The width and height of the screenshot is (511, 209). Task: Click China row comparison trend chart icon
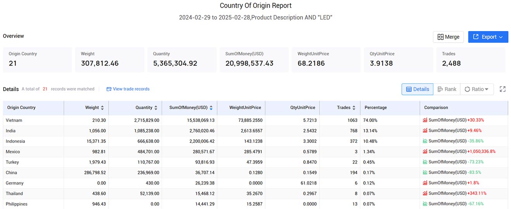pos(425,173)
